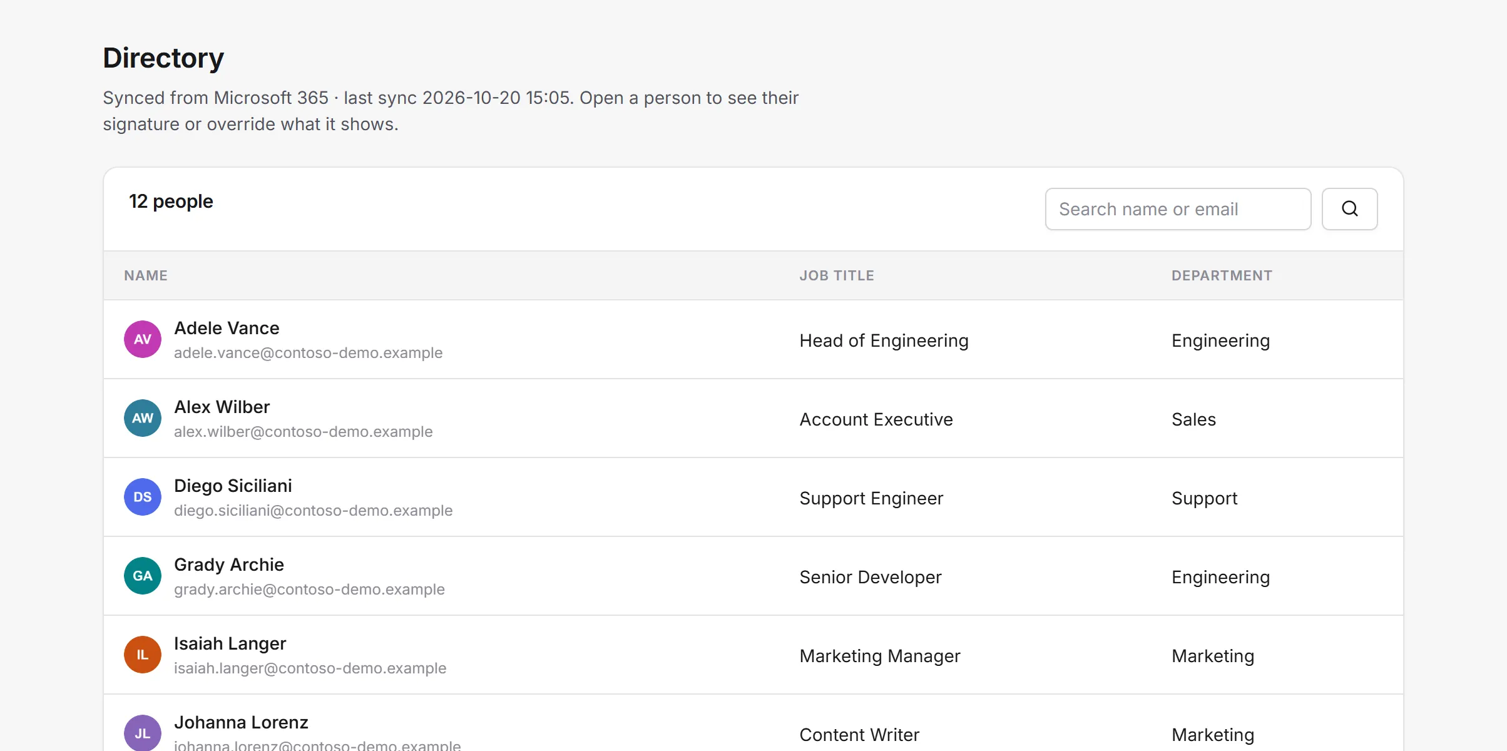Click the Directory page title
The image size is (1507, 751).
pos(163,58)
